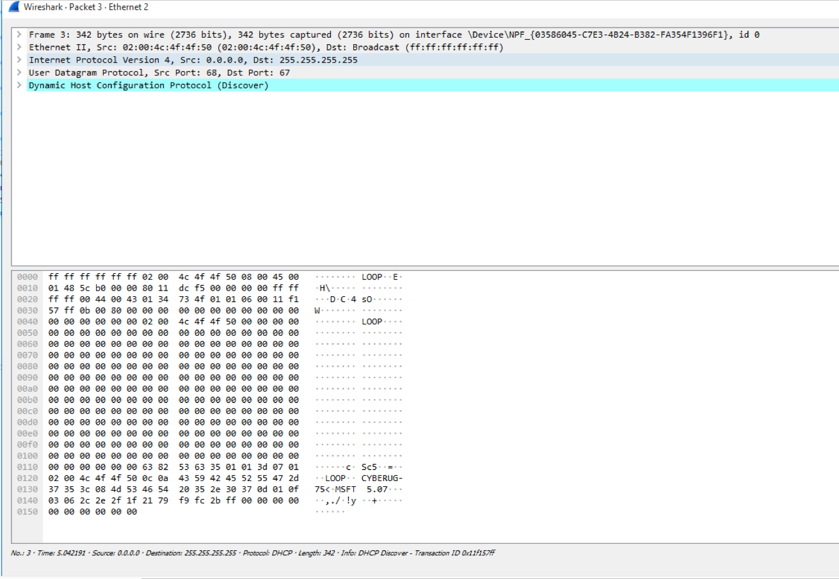839x579 pixels.
Task: Expand the DHCP (Discover) protocol details
Action: (x=19, y=84)
